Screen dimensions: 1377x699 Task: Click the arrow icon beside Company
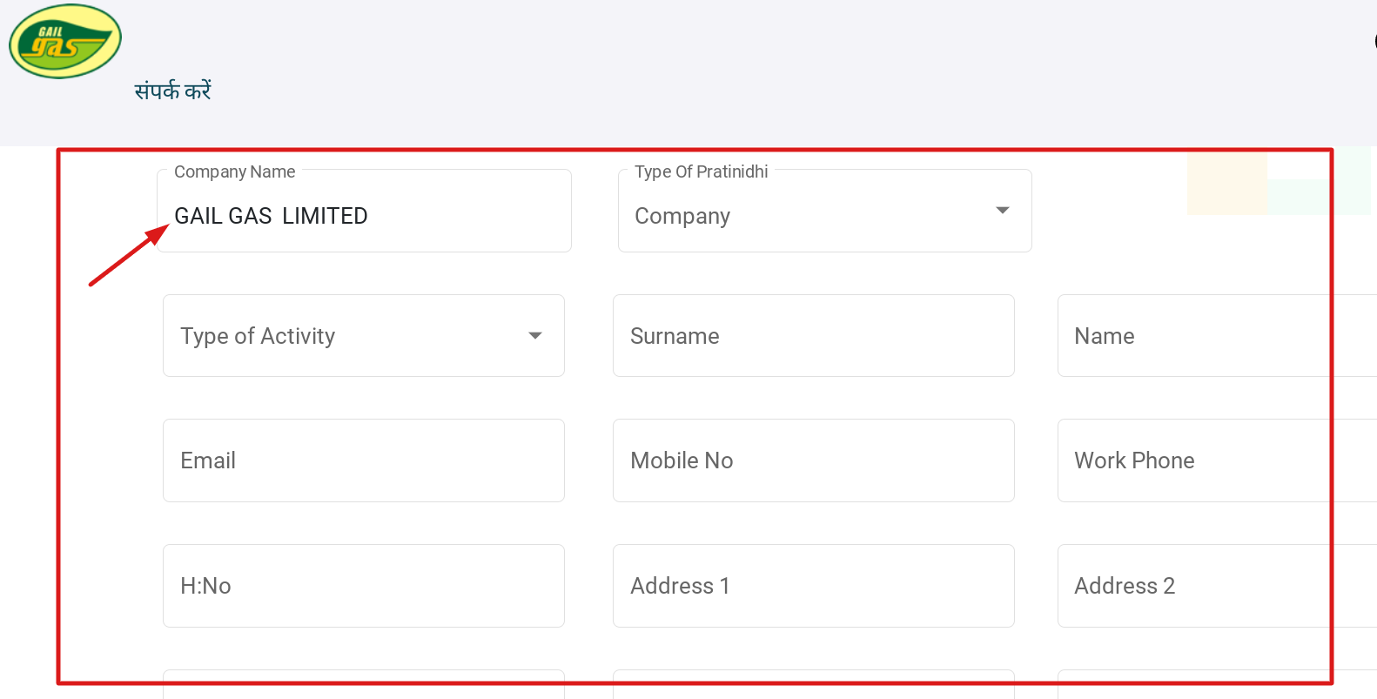click(x=1002, y=211)
